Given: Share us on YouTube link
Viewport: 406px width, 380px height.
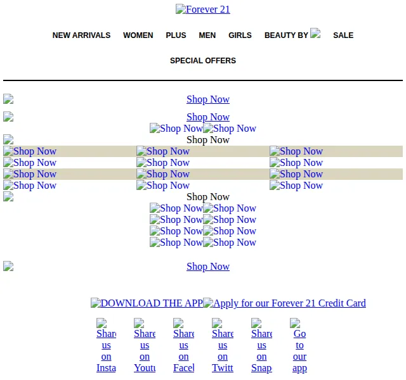Looking at the screenshot, I should (x=145, y=346).
